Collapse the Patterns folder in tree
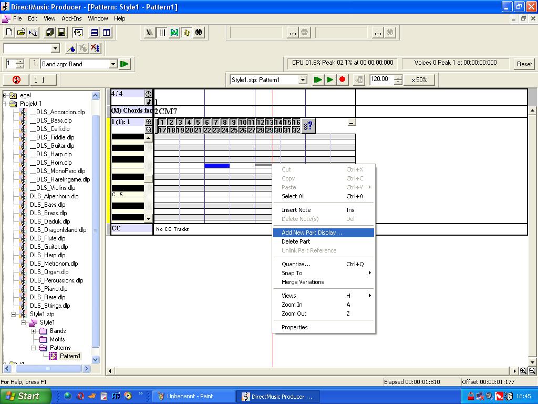Viewport: 538px width, 404px height. 34,348
